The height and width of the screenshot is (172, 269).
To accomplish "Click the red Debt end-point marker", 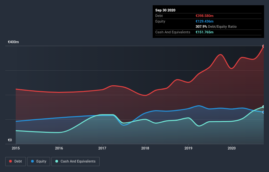I will point(263,46).
